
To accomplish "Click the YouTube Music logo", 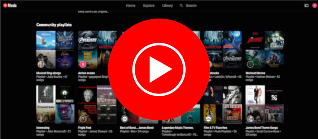I will coord(10,5).
